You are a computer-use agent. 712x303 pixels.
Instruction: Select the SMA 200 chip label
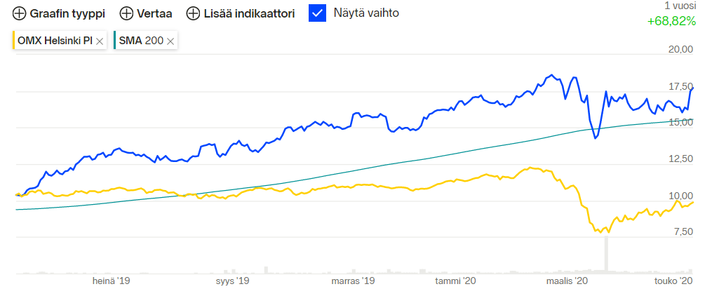click(140, 41)
